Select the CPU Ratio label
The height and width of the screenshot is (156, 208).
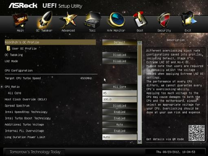pos(12,87)
